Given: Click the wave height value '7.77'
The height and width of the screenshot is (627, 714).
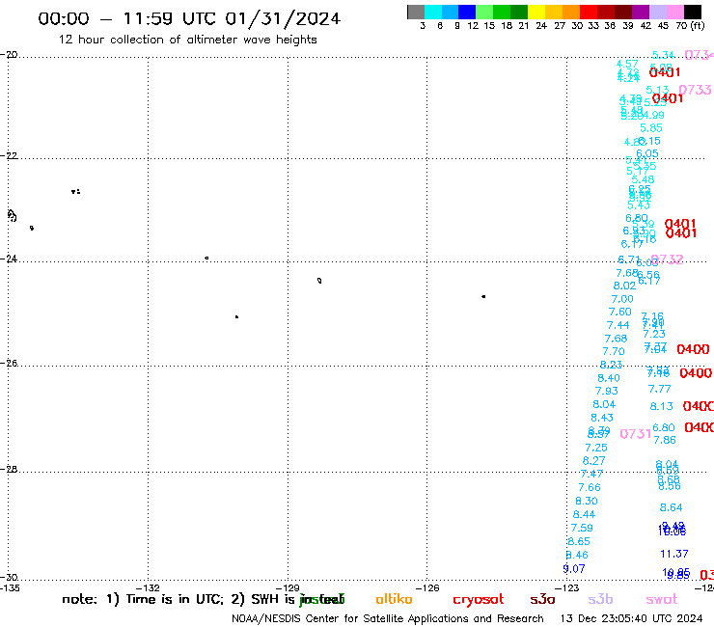Looking at the screenshot, I should click(660, 389).
